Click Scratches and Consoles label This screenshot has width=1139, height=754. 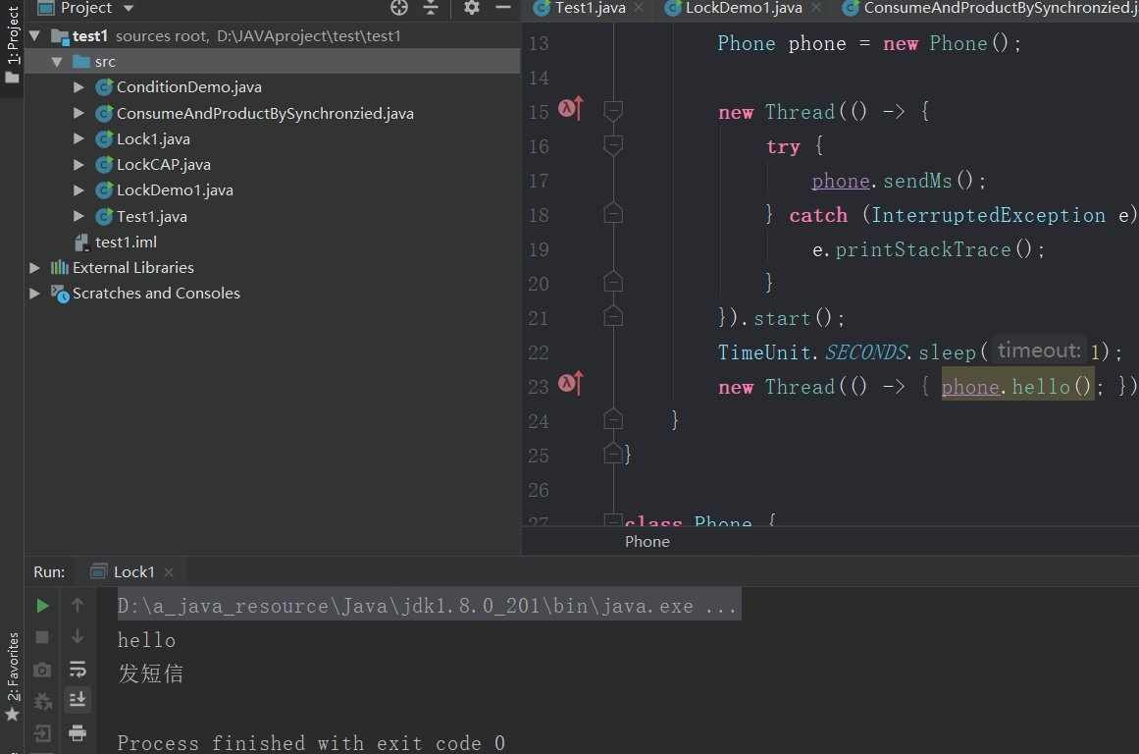pos(156,293)
